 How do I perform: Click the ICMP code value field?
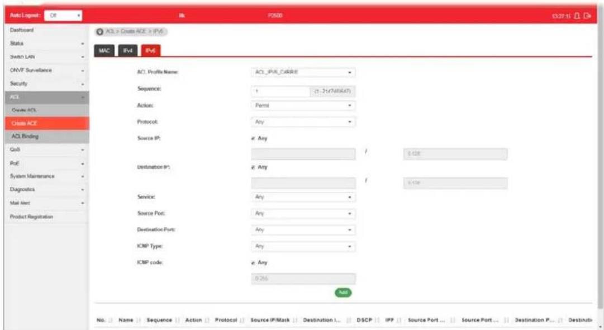coord(303,279)
